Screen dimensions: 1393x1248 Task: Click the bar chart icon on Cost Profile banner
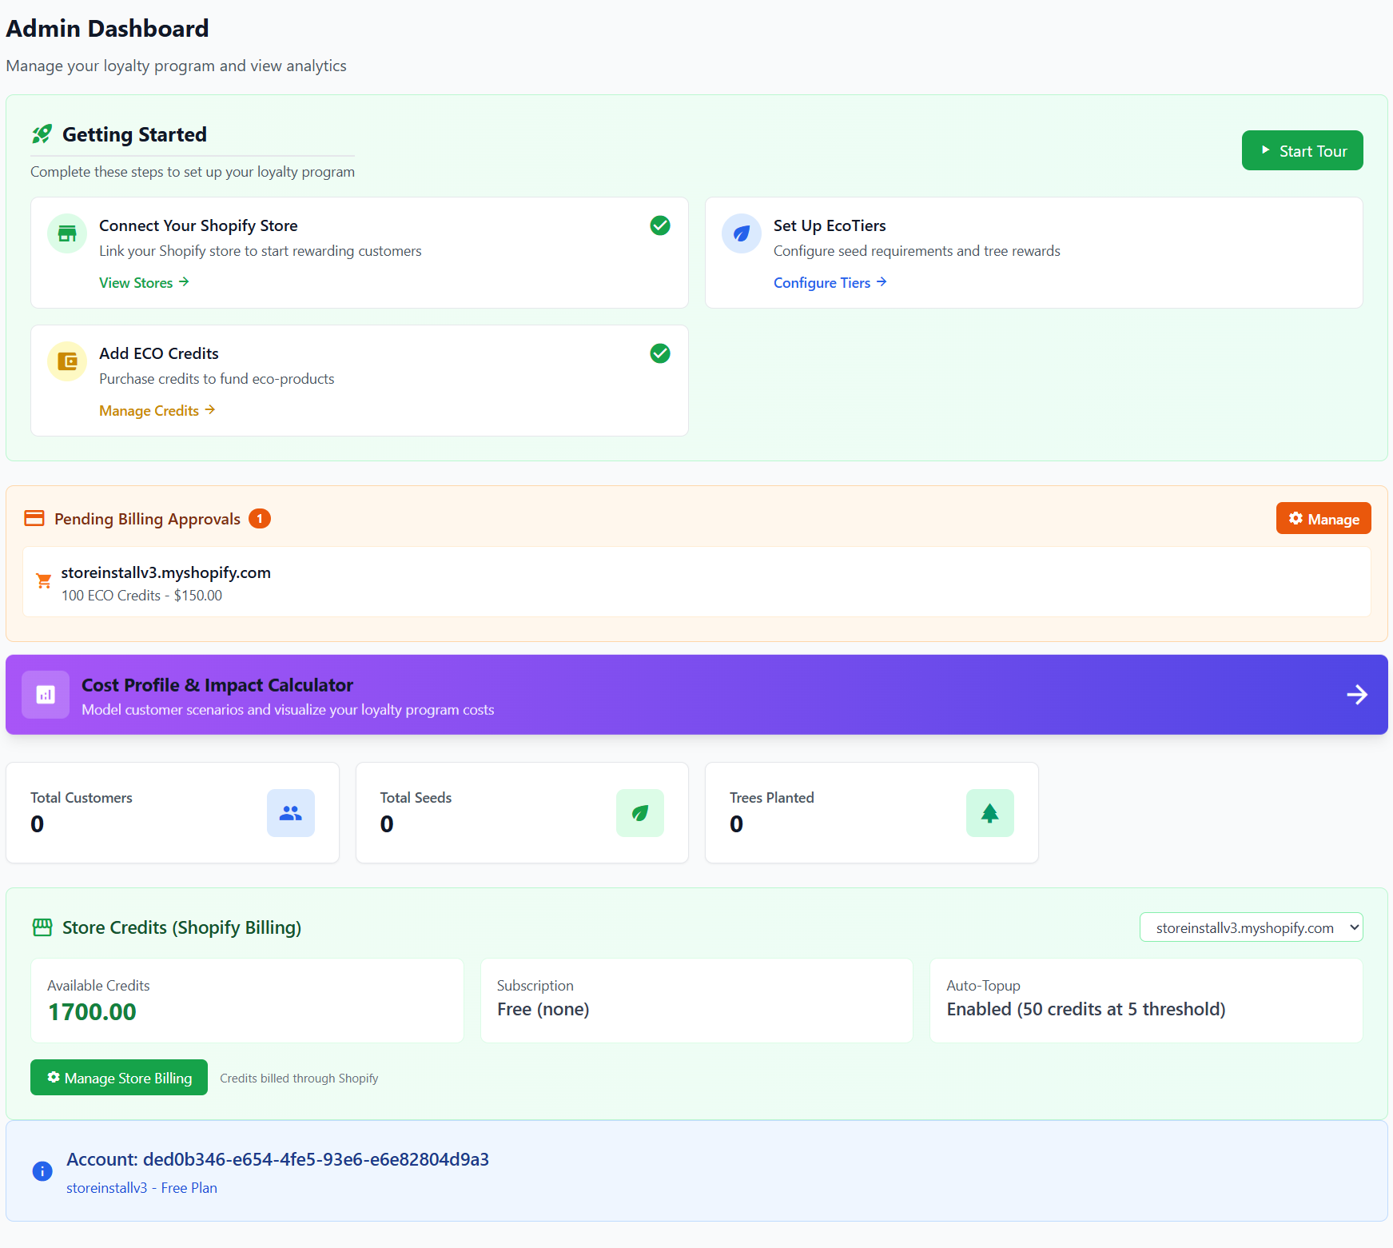pos(46,694)
